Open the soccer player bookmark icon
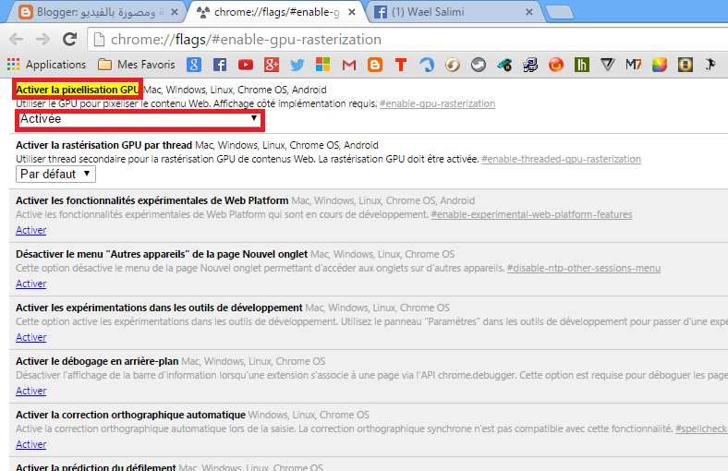Screen dimensions: 728x471 click(x=710, y=65)
